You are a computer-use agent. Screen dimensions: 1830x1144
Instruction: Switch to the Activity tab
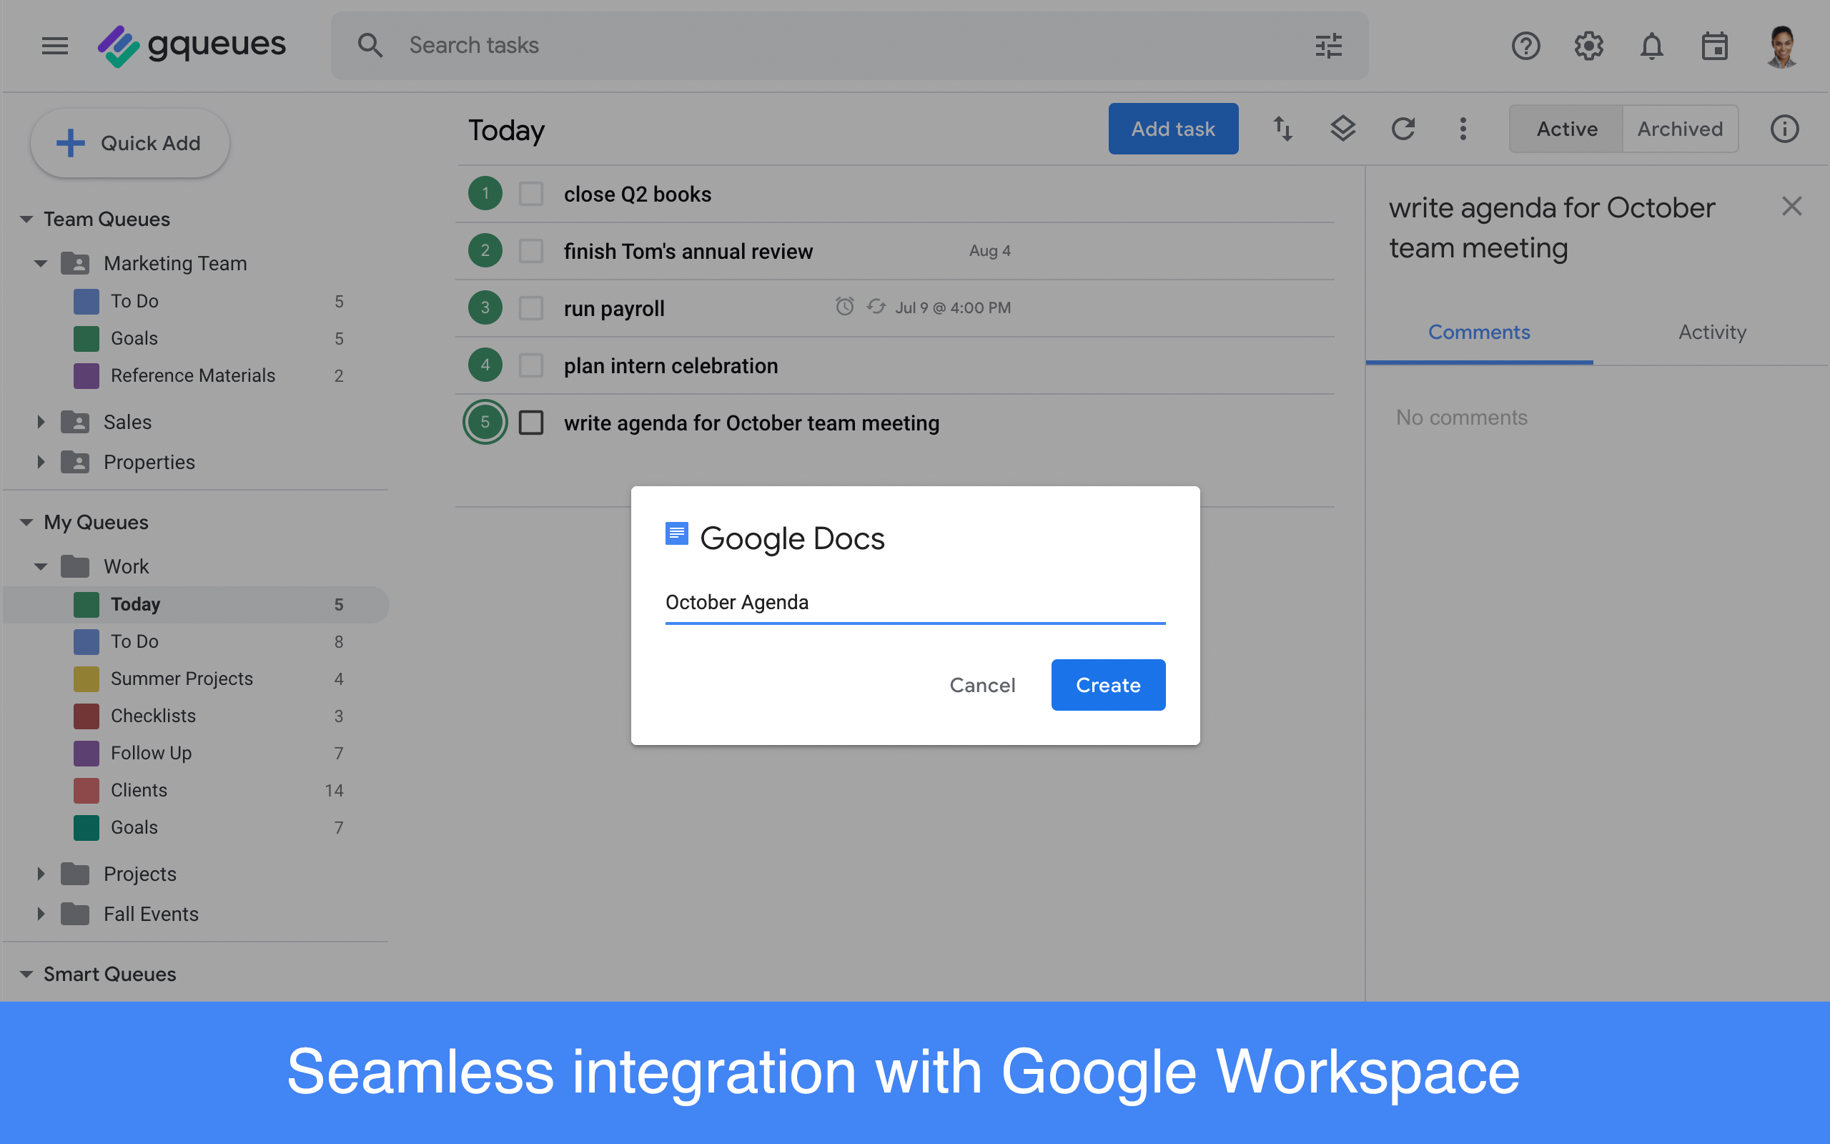pos(1711,332)
